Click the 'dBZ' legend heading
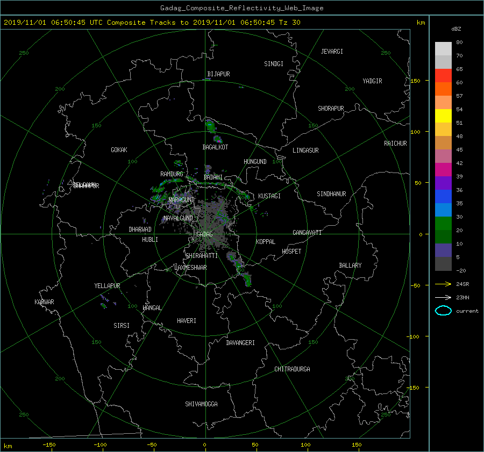 tap(456, 29)
